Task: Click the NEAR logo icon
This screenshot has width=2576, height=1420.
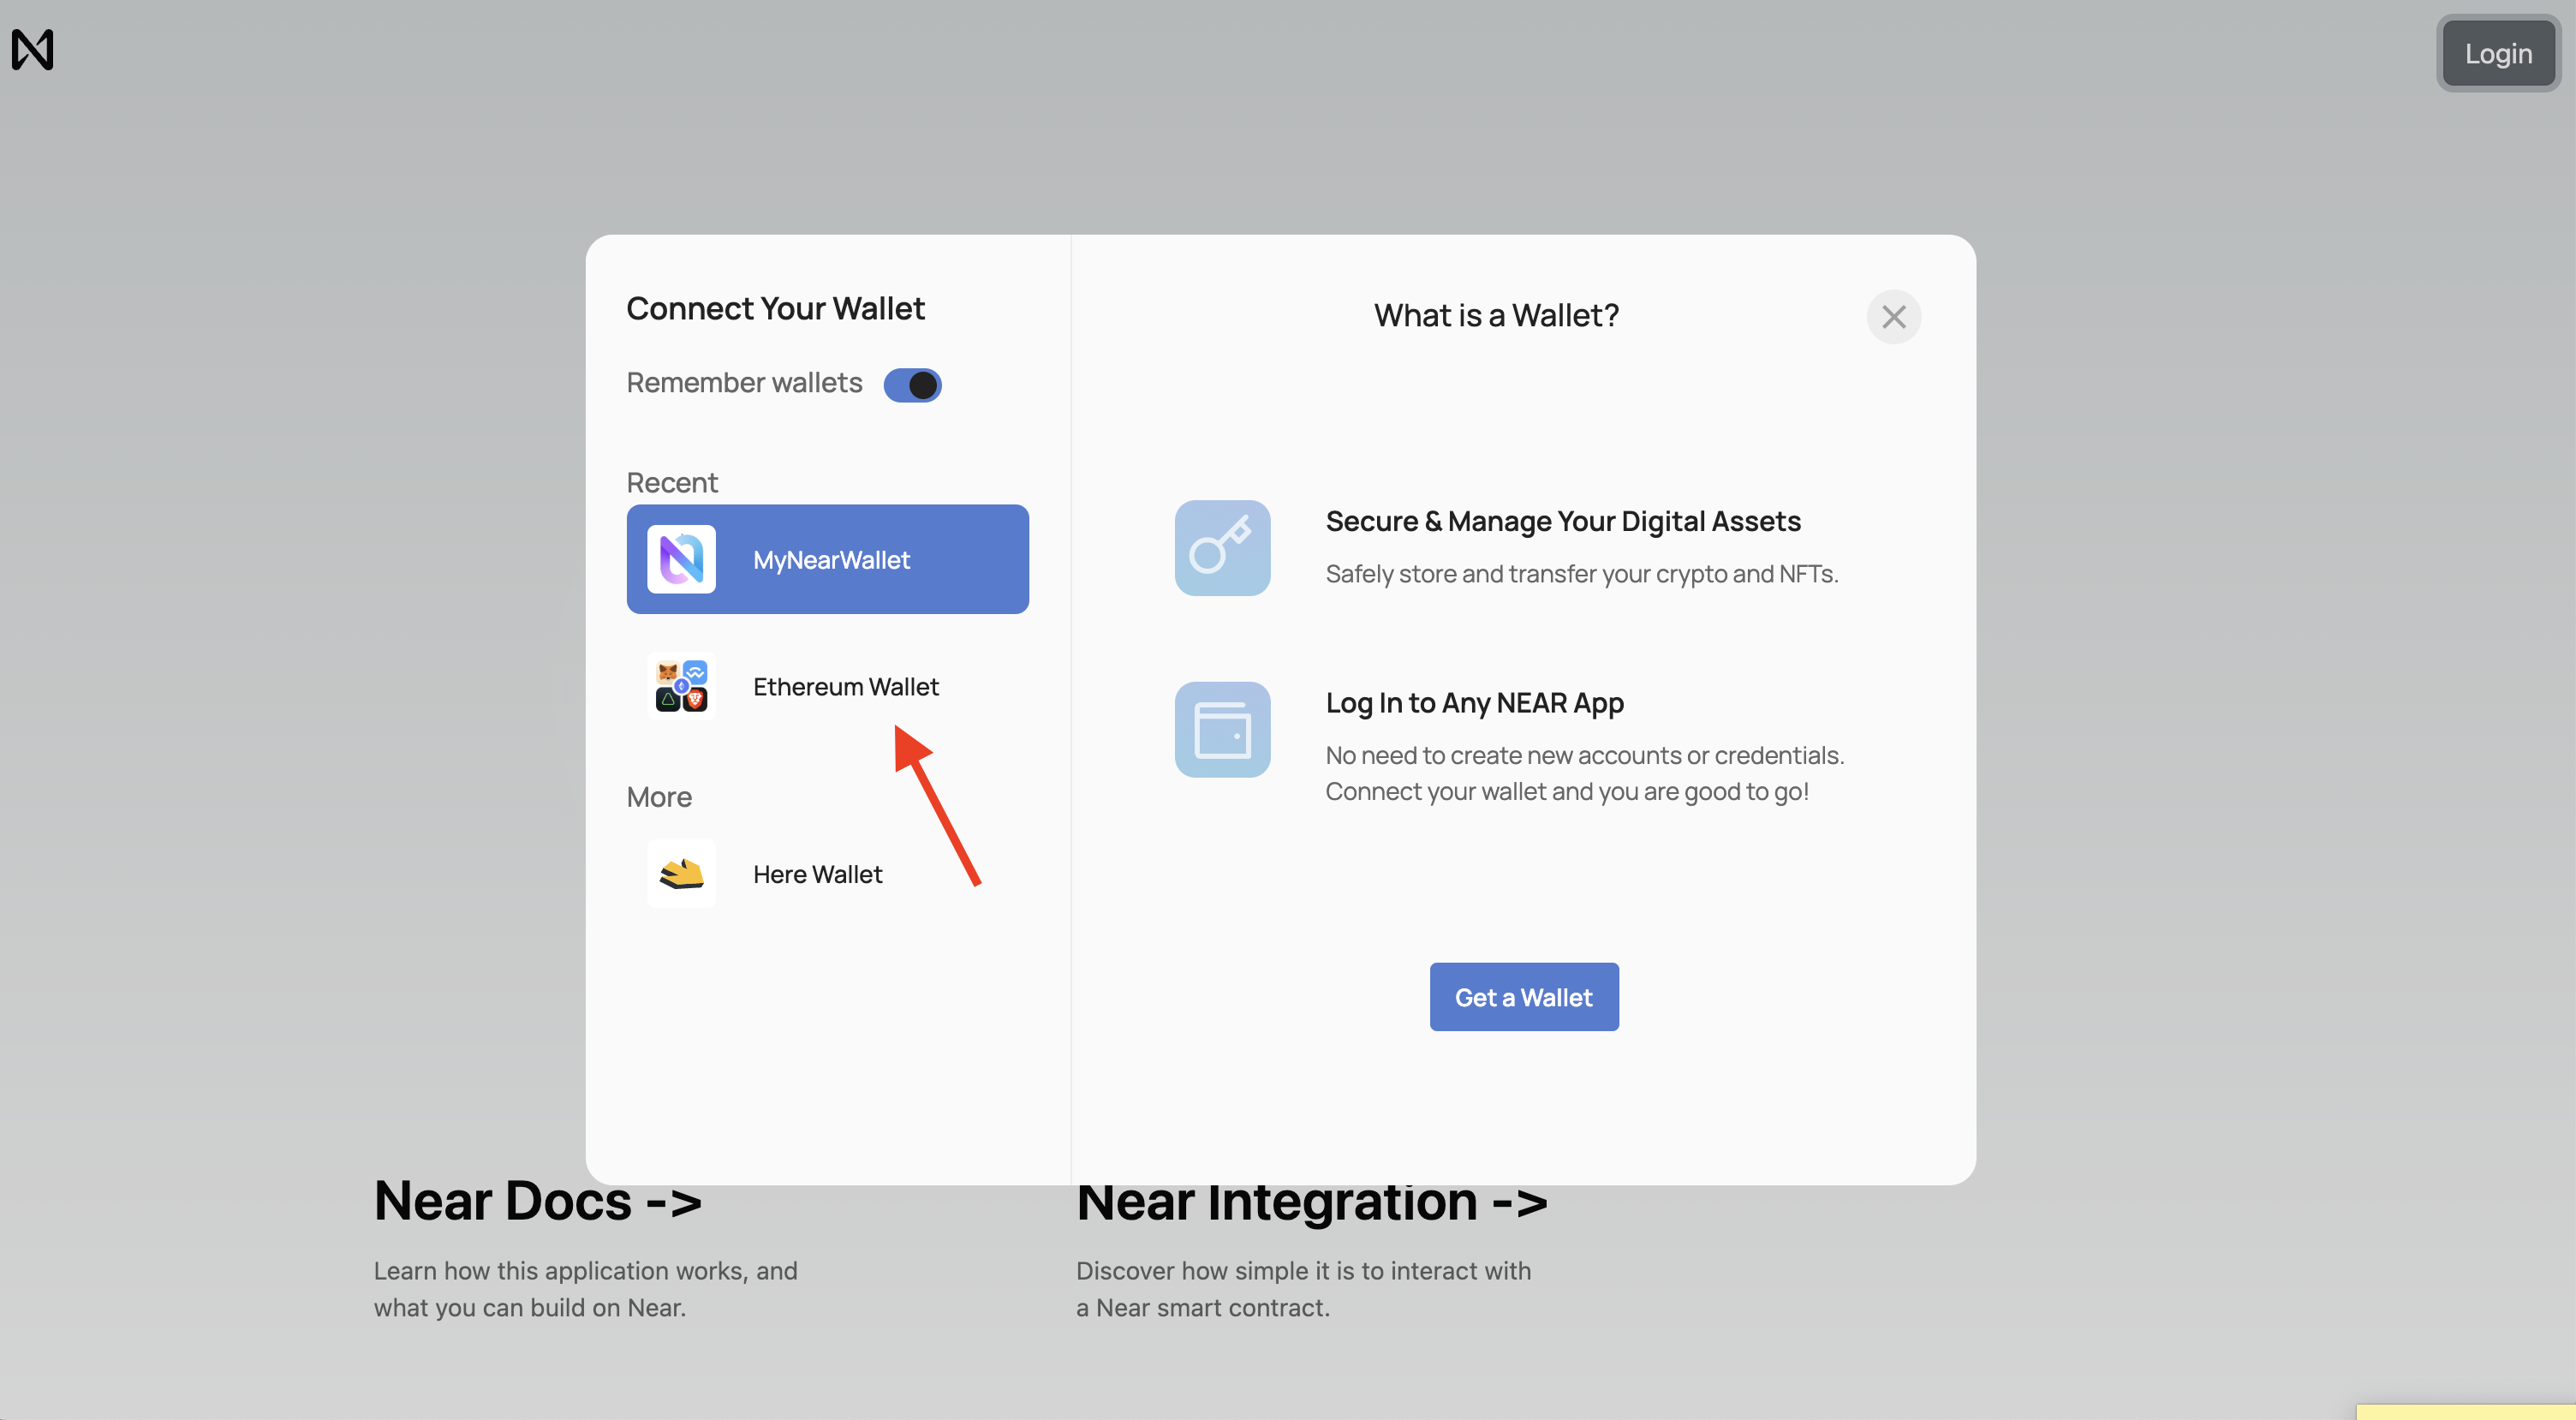Action: tap(32, 49)
